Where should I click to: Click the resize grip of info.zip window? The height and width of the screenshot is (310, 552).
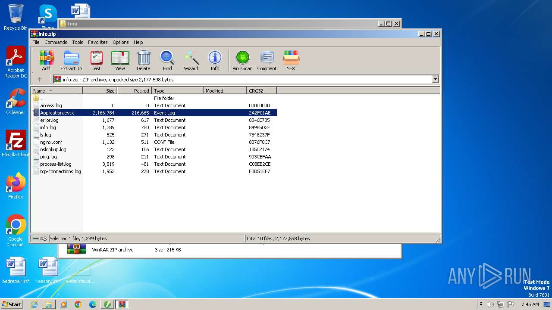tap(438, 239)
